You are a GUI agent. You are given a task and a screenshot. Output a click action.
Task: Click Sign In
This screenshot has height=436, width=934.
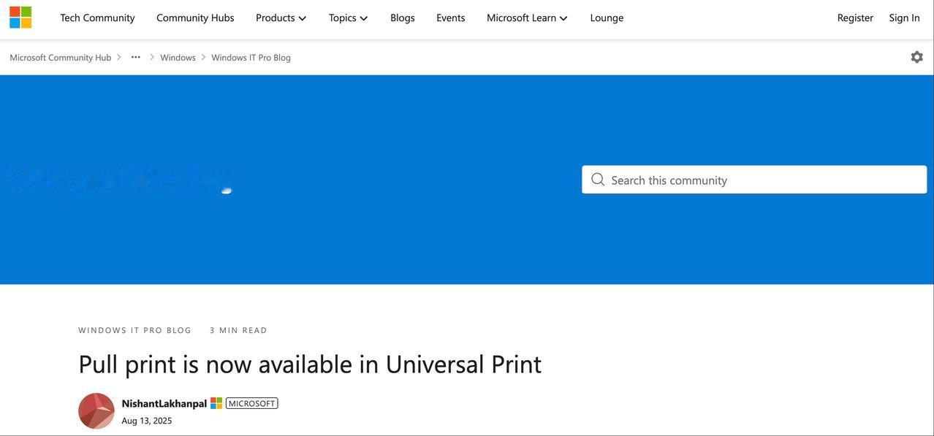[x=904, y=18]
